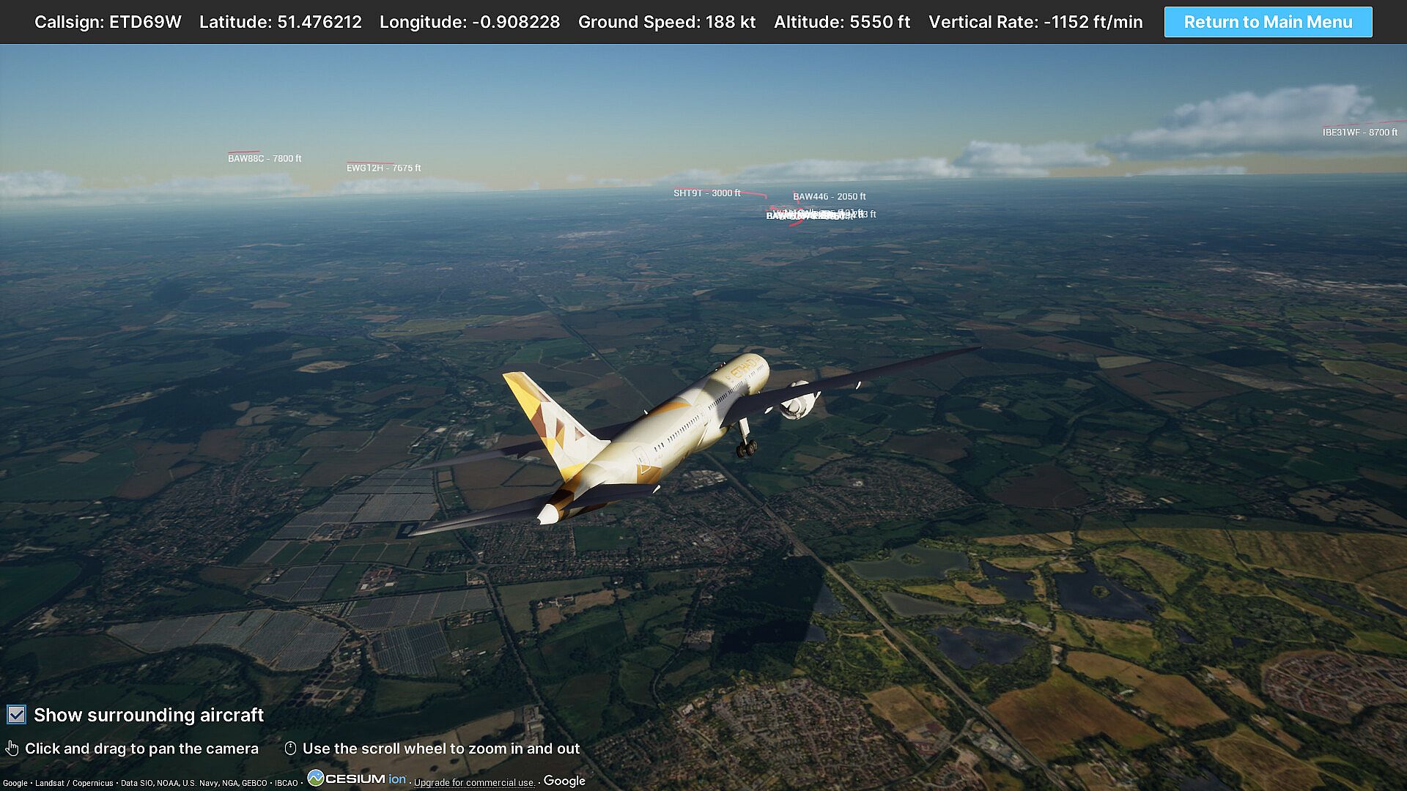Select the BAW446 2050 ft aircraft label
Image resolution: width=1407 pixels, height=791 pixels.
tap(829, 197)
